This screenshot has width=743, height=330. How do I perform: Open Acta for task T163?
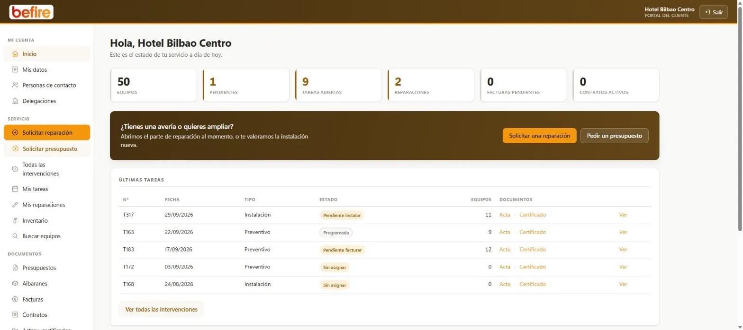(505, 232)
